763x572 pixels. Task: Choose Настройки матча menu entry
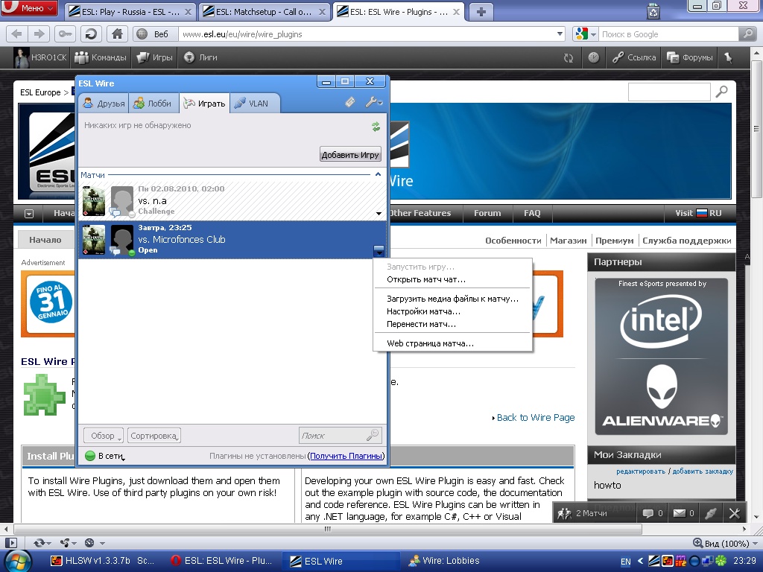423,312
